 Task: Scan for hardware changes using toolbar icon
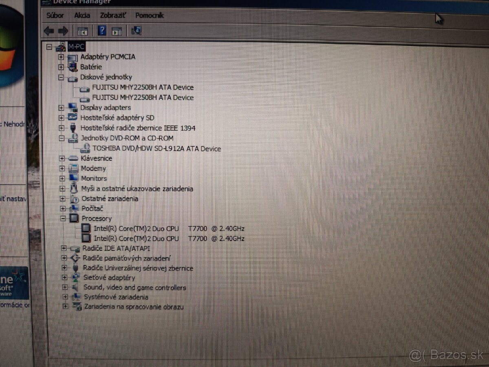[x=137, y=30]
